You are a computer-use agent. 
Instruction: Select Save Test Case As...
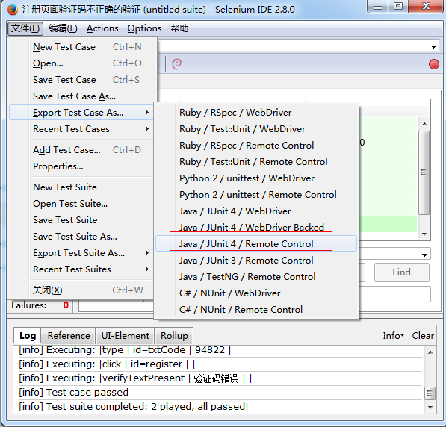[83, 96]
